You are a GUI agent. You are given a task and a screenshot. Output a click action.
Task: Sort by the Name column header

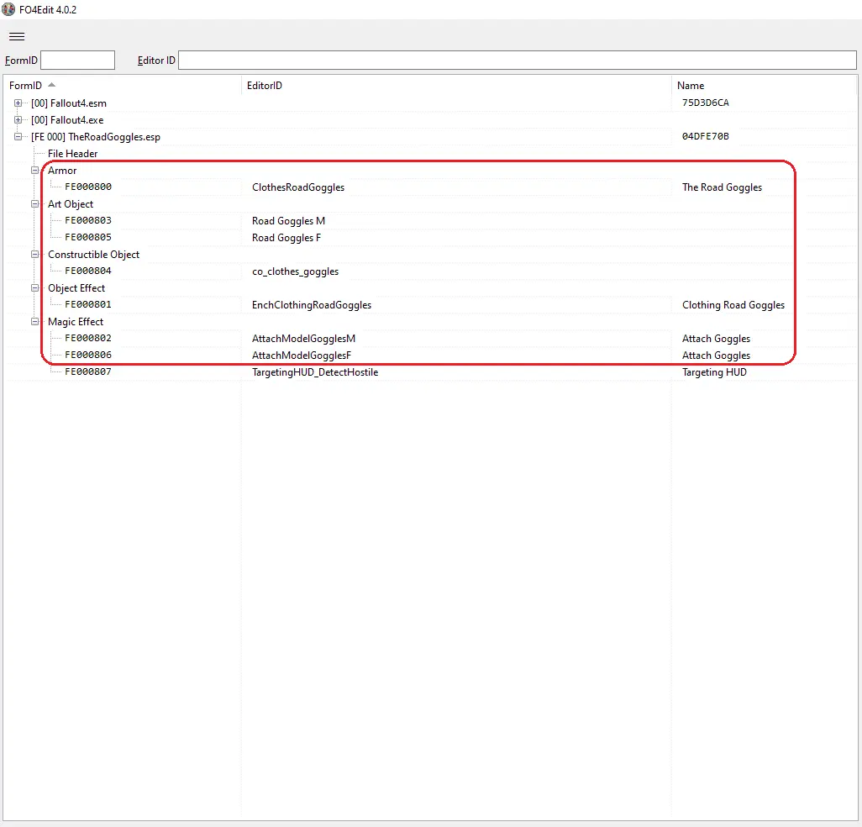(x=765, y=85)
